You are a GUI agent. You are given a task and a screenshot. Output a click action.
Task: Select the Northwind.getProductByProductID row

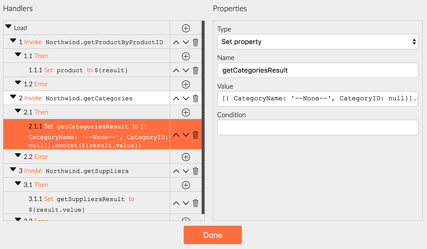87,42
